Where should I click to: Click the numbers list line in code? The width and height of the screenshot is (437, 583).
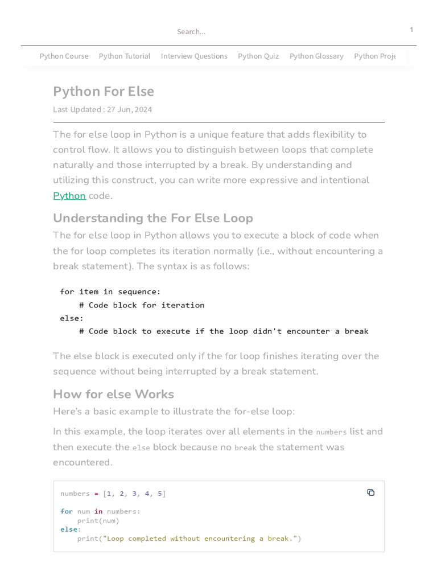click(x=113, y=494)
